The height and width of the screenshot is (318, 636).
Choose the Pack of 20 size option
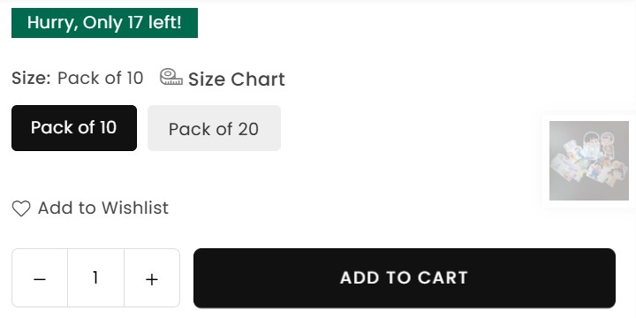point(214,128)
